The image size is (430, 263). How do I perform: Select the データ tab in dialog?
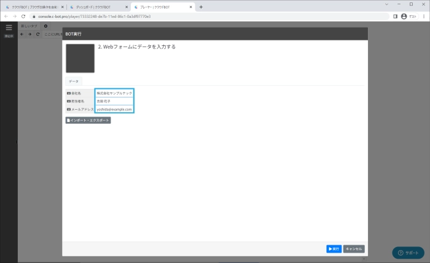click(73, 81)
